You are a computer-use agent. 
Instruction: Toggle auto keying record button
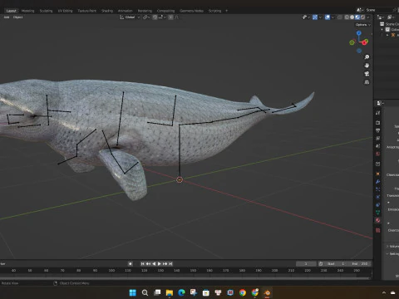tap(131, 264)
